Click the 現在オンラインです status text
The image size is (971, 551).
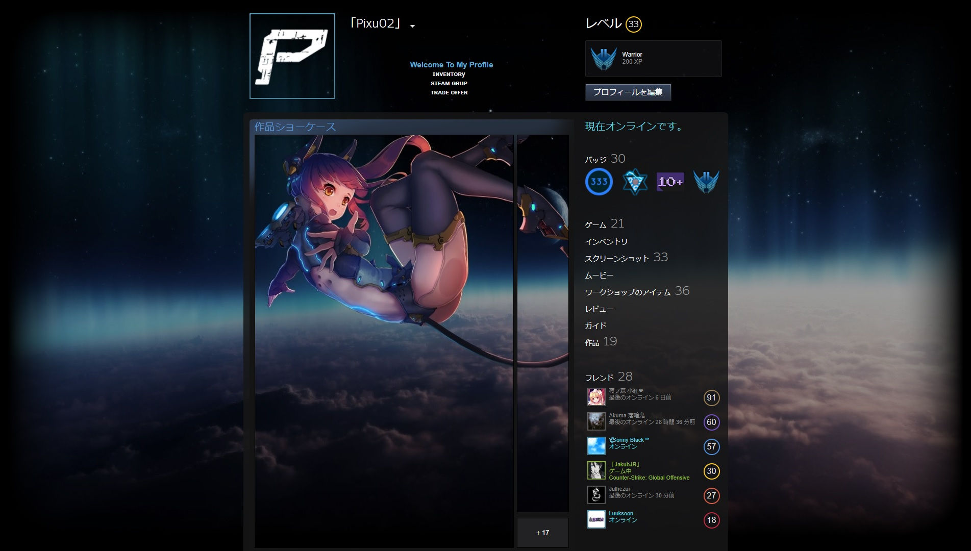634,127
